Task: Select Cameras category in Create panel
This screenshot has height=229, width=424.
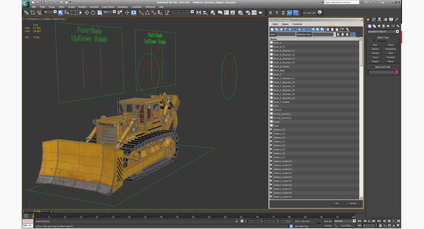Action: (384, 26)
